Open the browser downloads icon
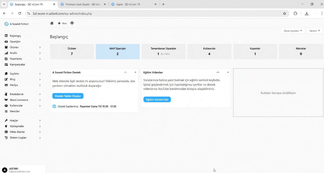This screenshot has width=324, height=173. tap(307, 14)
